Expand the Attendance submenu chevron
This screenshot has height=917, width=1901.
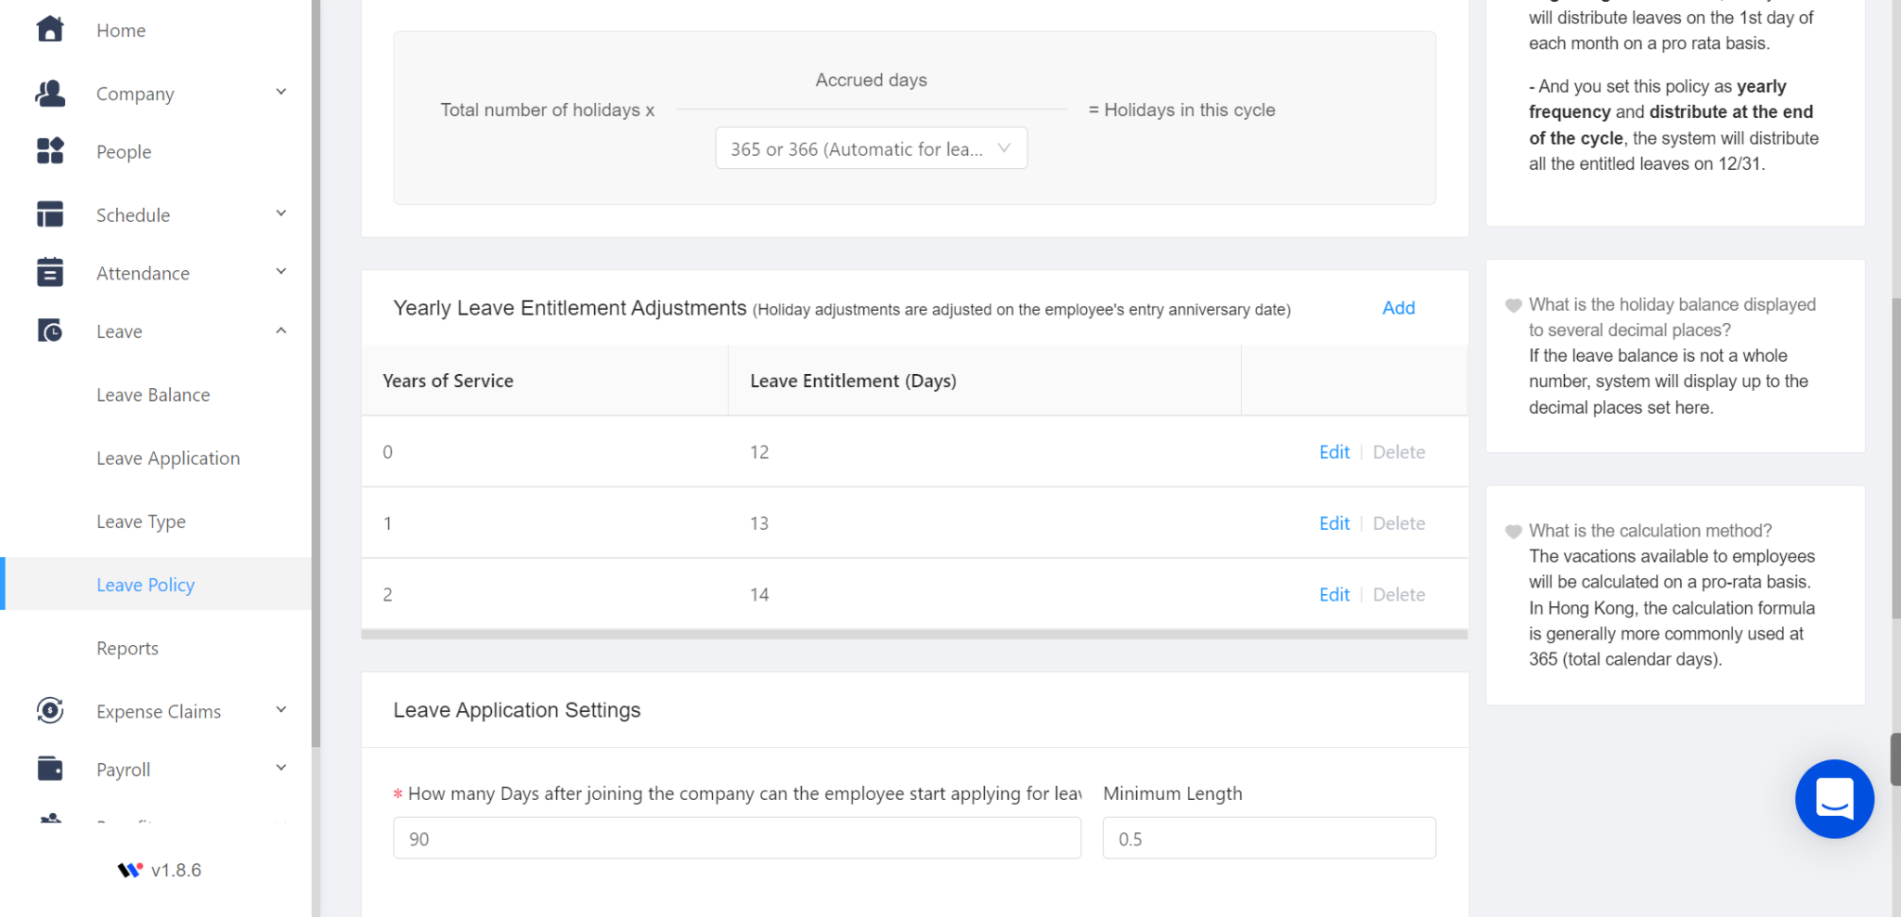point(281,272)
